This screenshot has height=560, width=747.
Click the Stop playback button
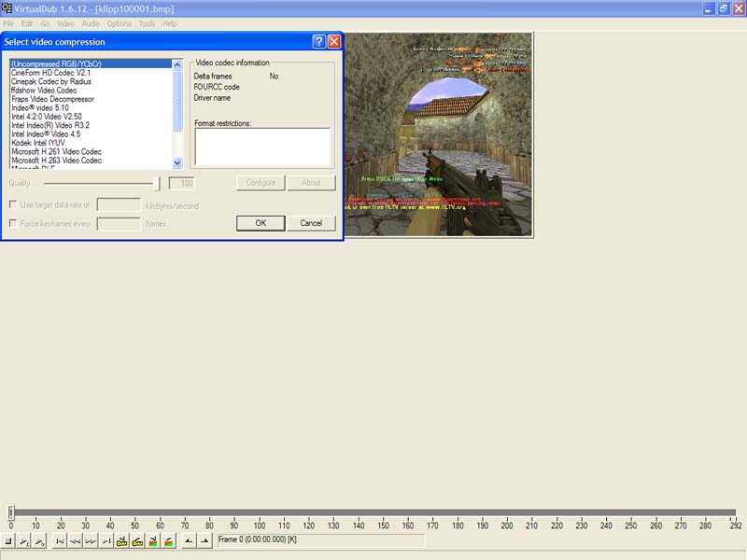pyautogui.click(x=8, y=541)
